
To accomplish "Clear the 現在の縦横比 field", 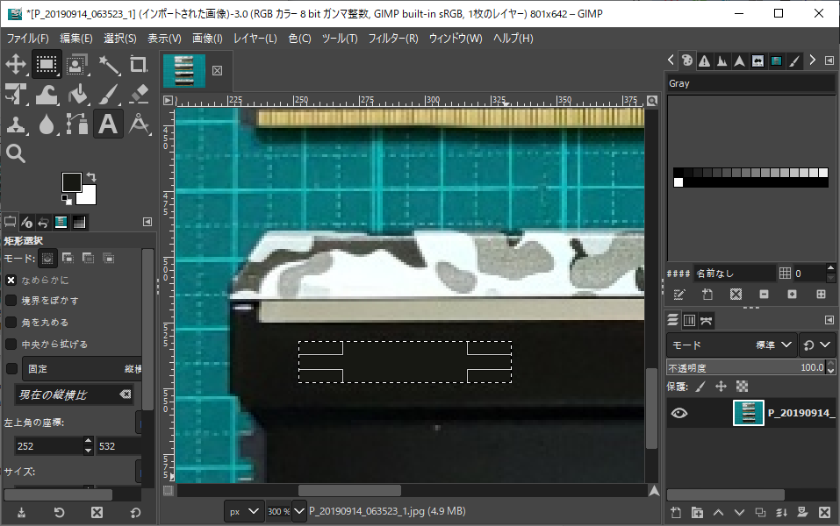I will point(126,394).
